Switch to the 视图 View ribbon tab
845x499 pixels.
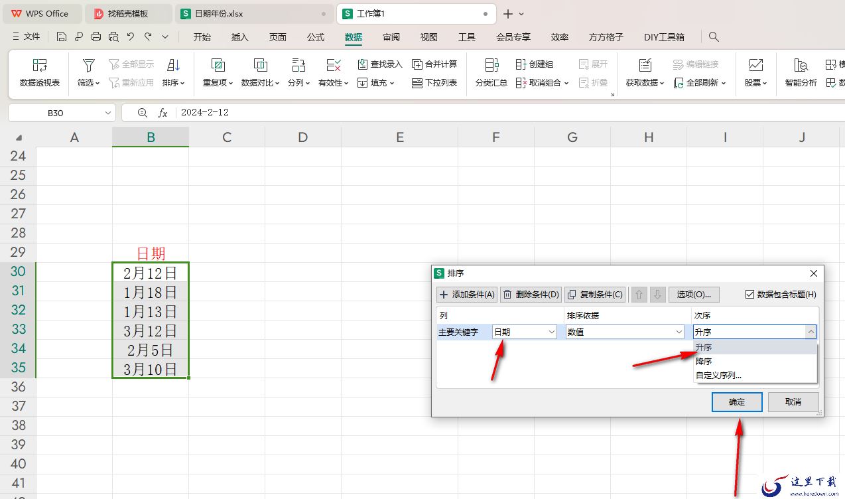[429, 37]
